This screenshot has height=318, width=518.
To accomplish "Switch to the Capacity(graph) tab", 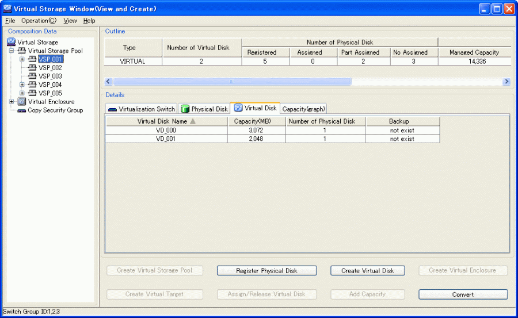I will pos(303,109).
